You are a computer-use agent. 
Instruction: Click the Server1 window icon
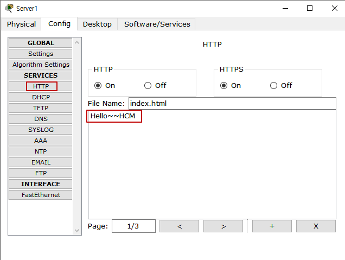pos(9,8)
